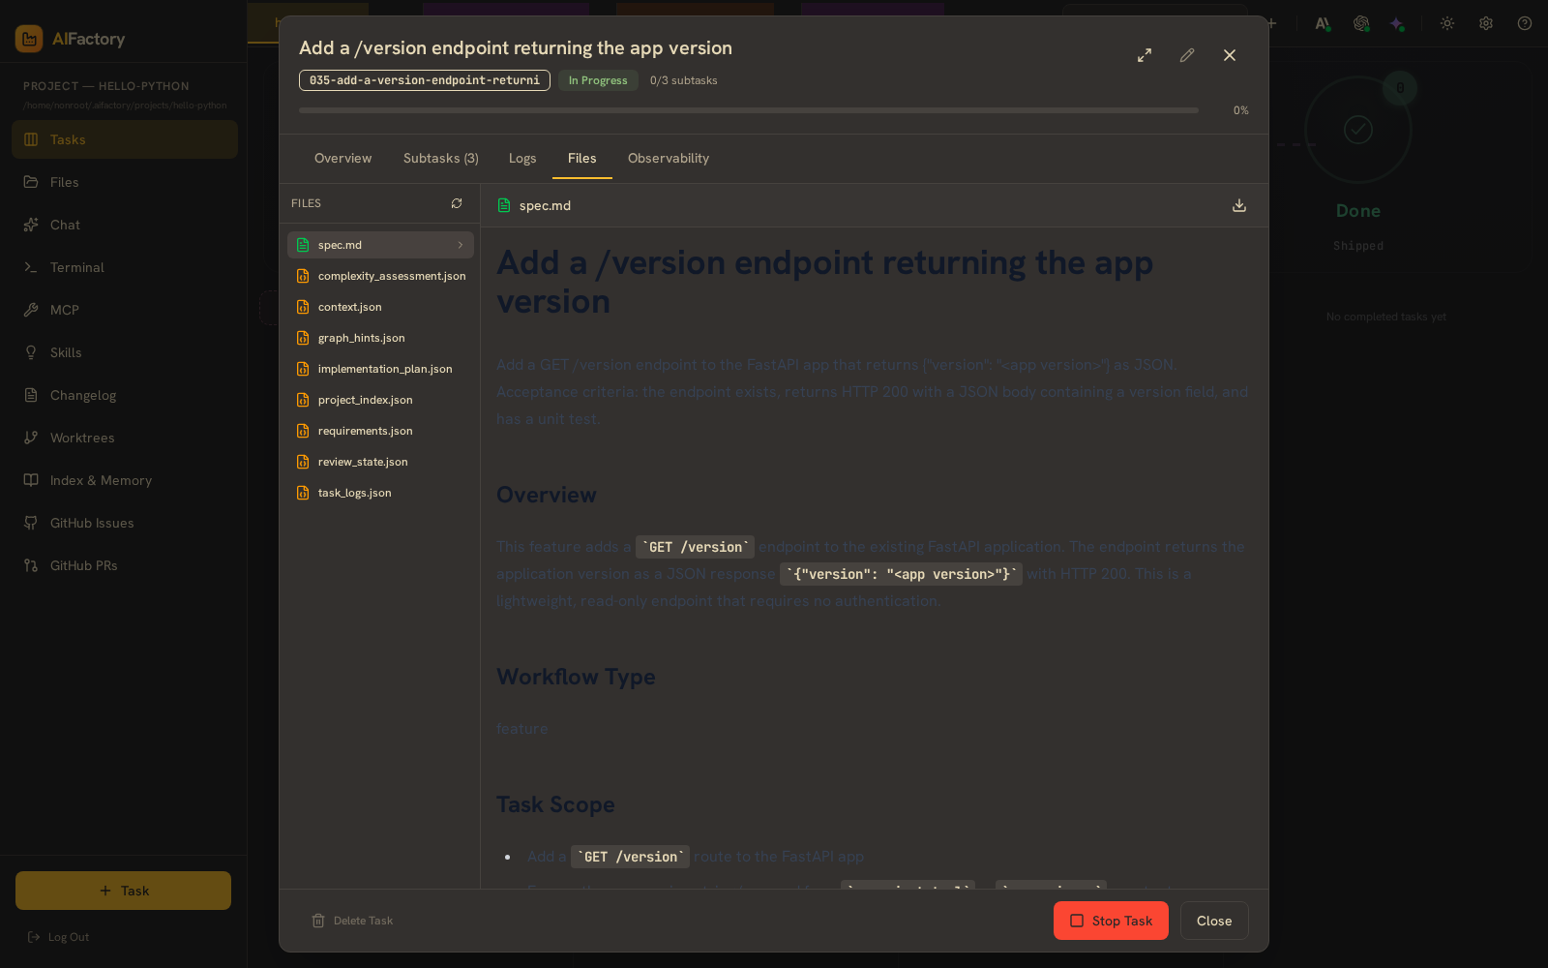Download spec.md file

pyautogui.click(x=1239, y=205)
